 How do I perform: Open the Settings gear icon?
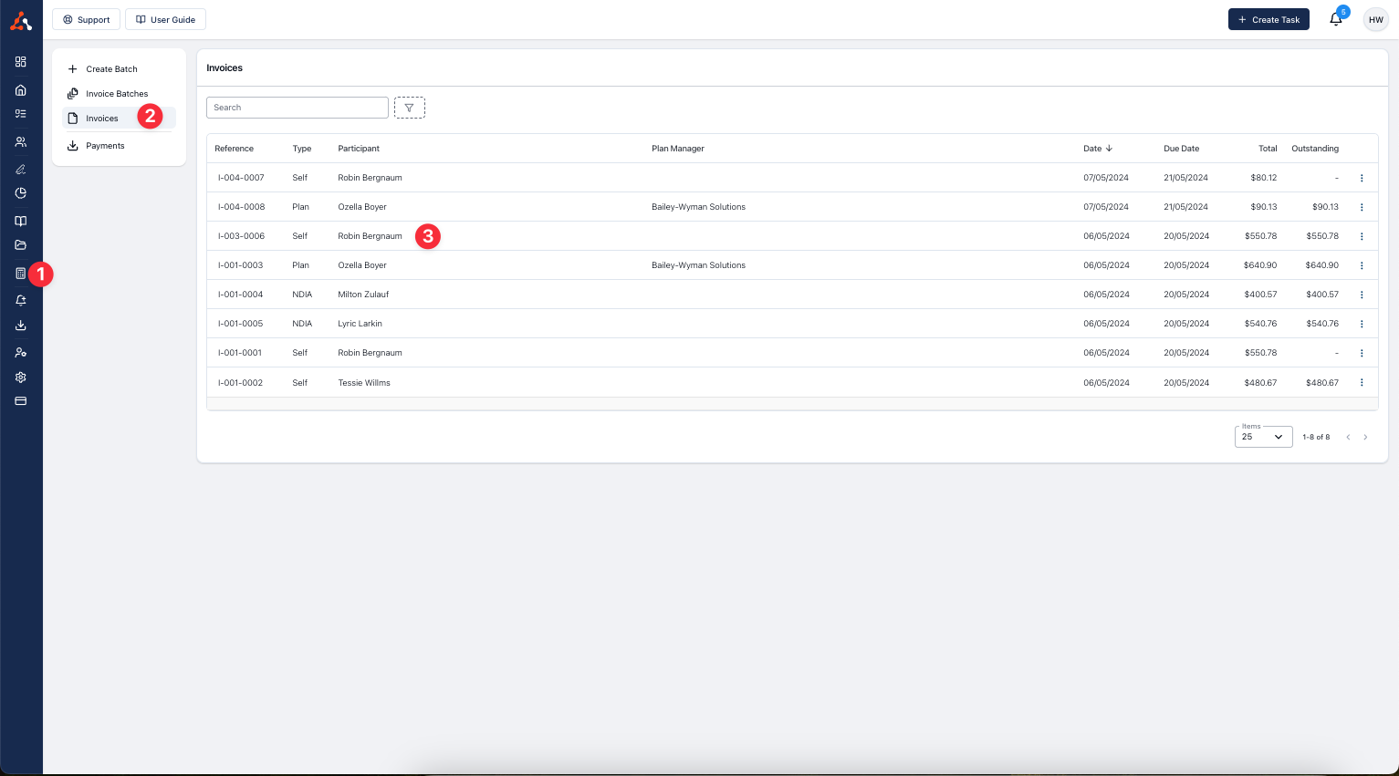[21, 377]
